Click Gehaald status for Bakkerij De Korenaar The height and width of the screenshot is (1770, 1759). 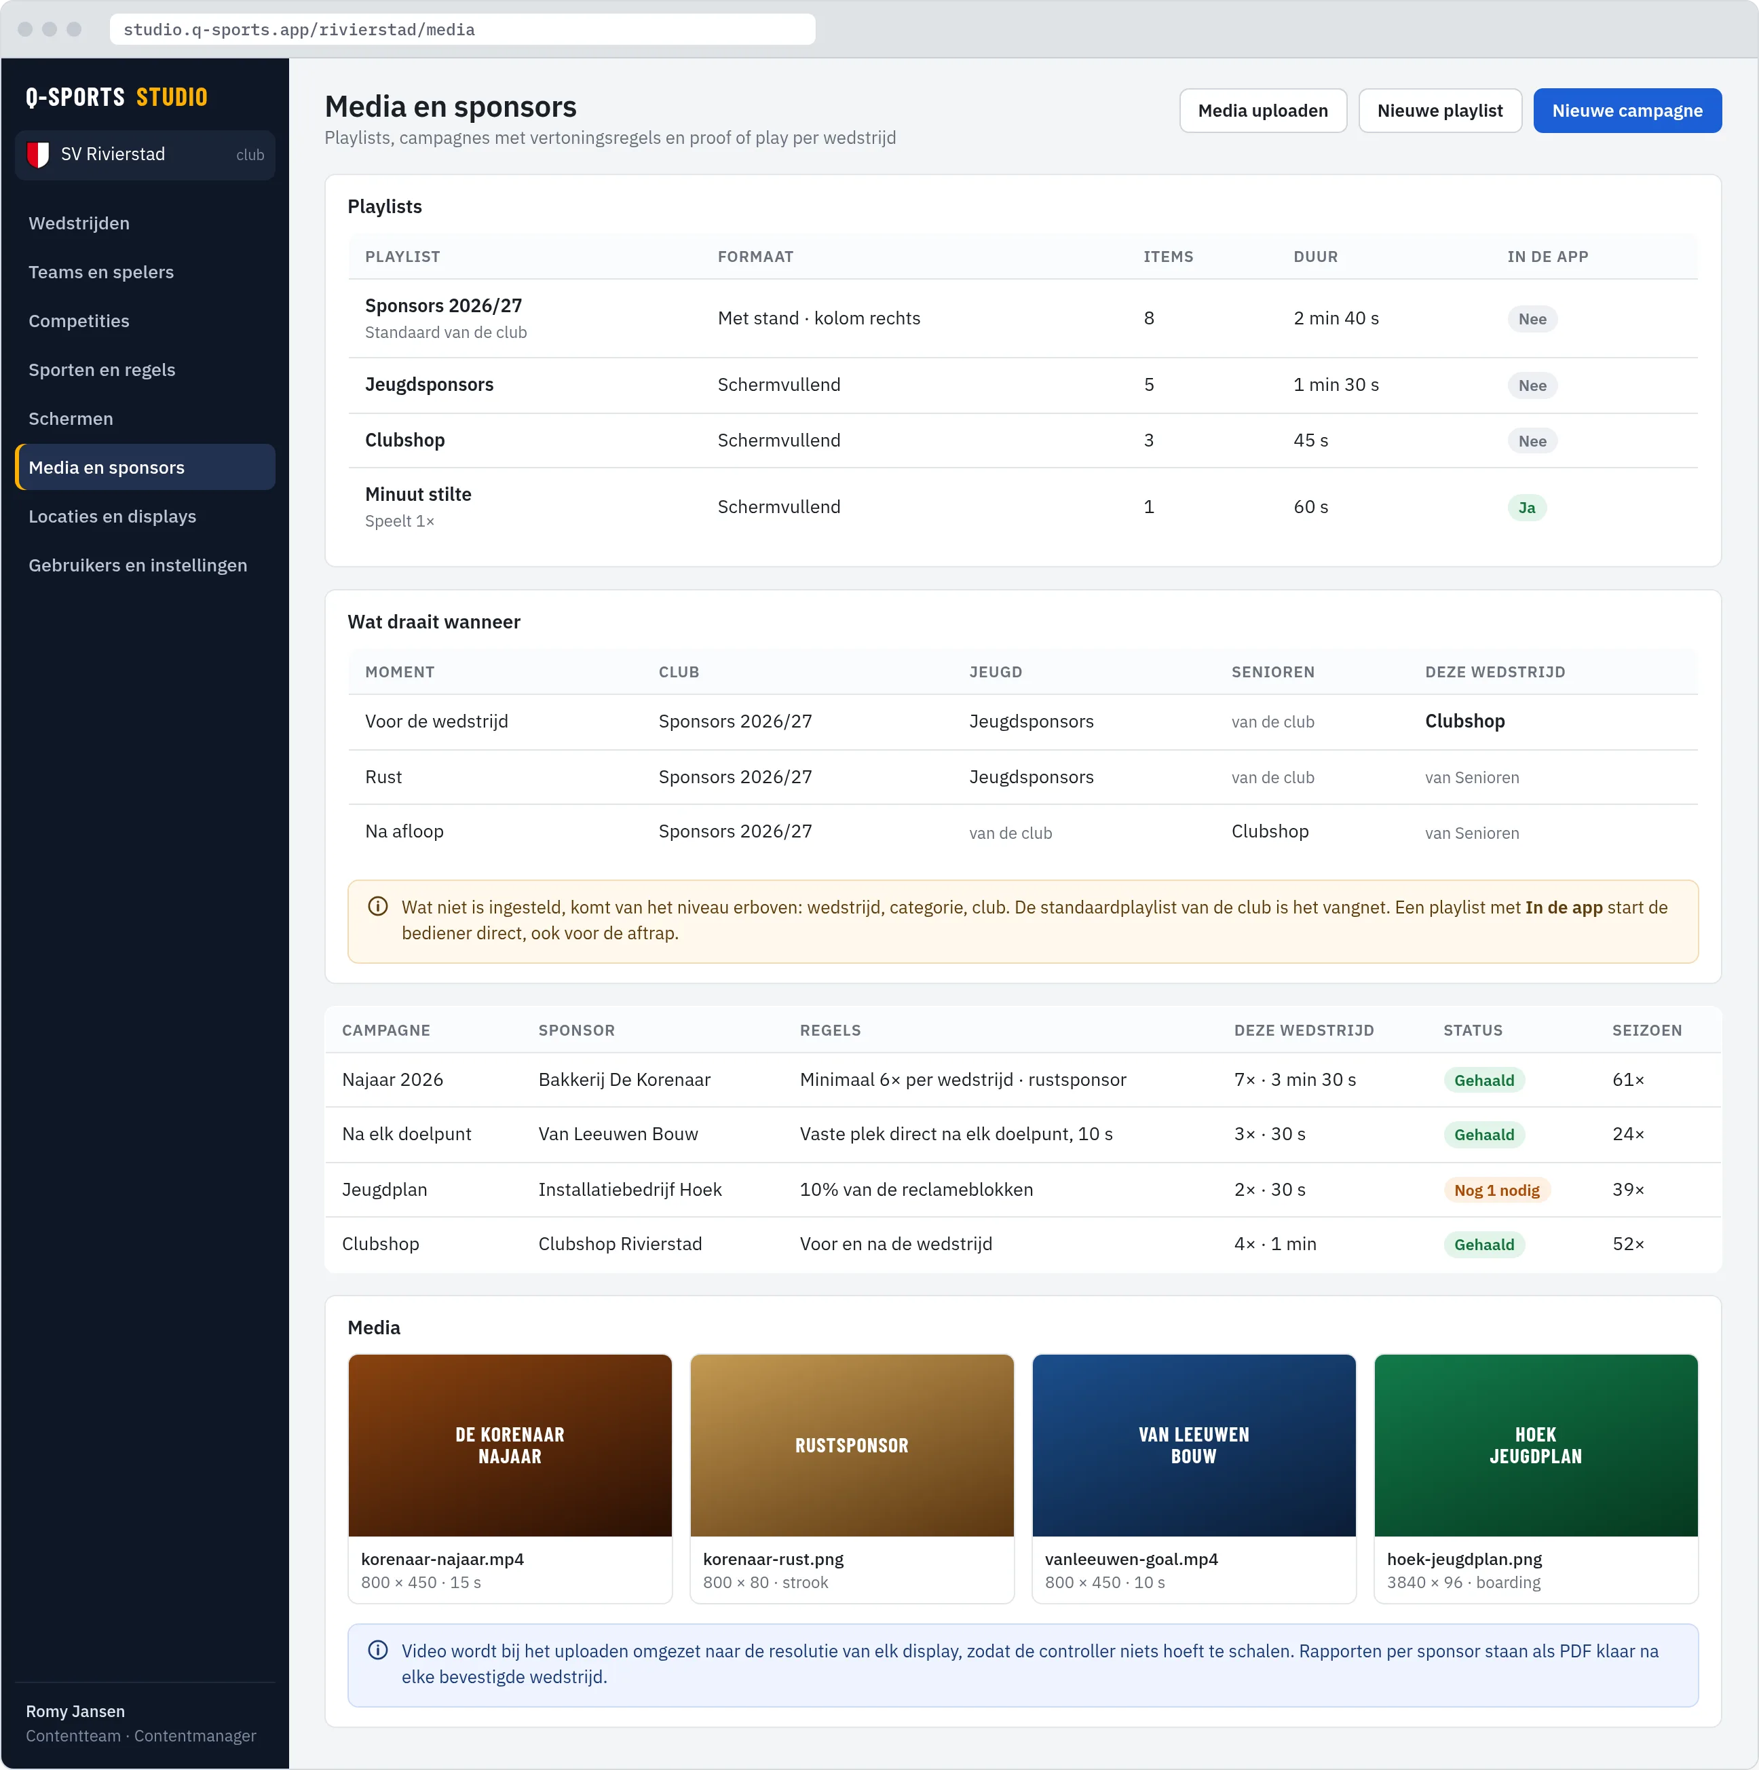(x=1483, y=1080)
